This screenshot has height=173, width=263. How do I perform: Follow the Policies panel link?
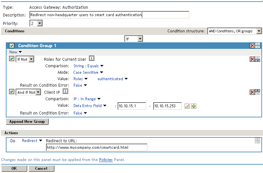106,160
